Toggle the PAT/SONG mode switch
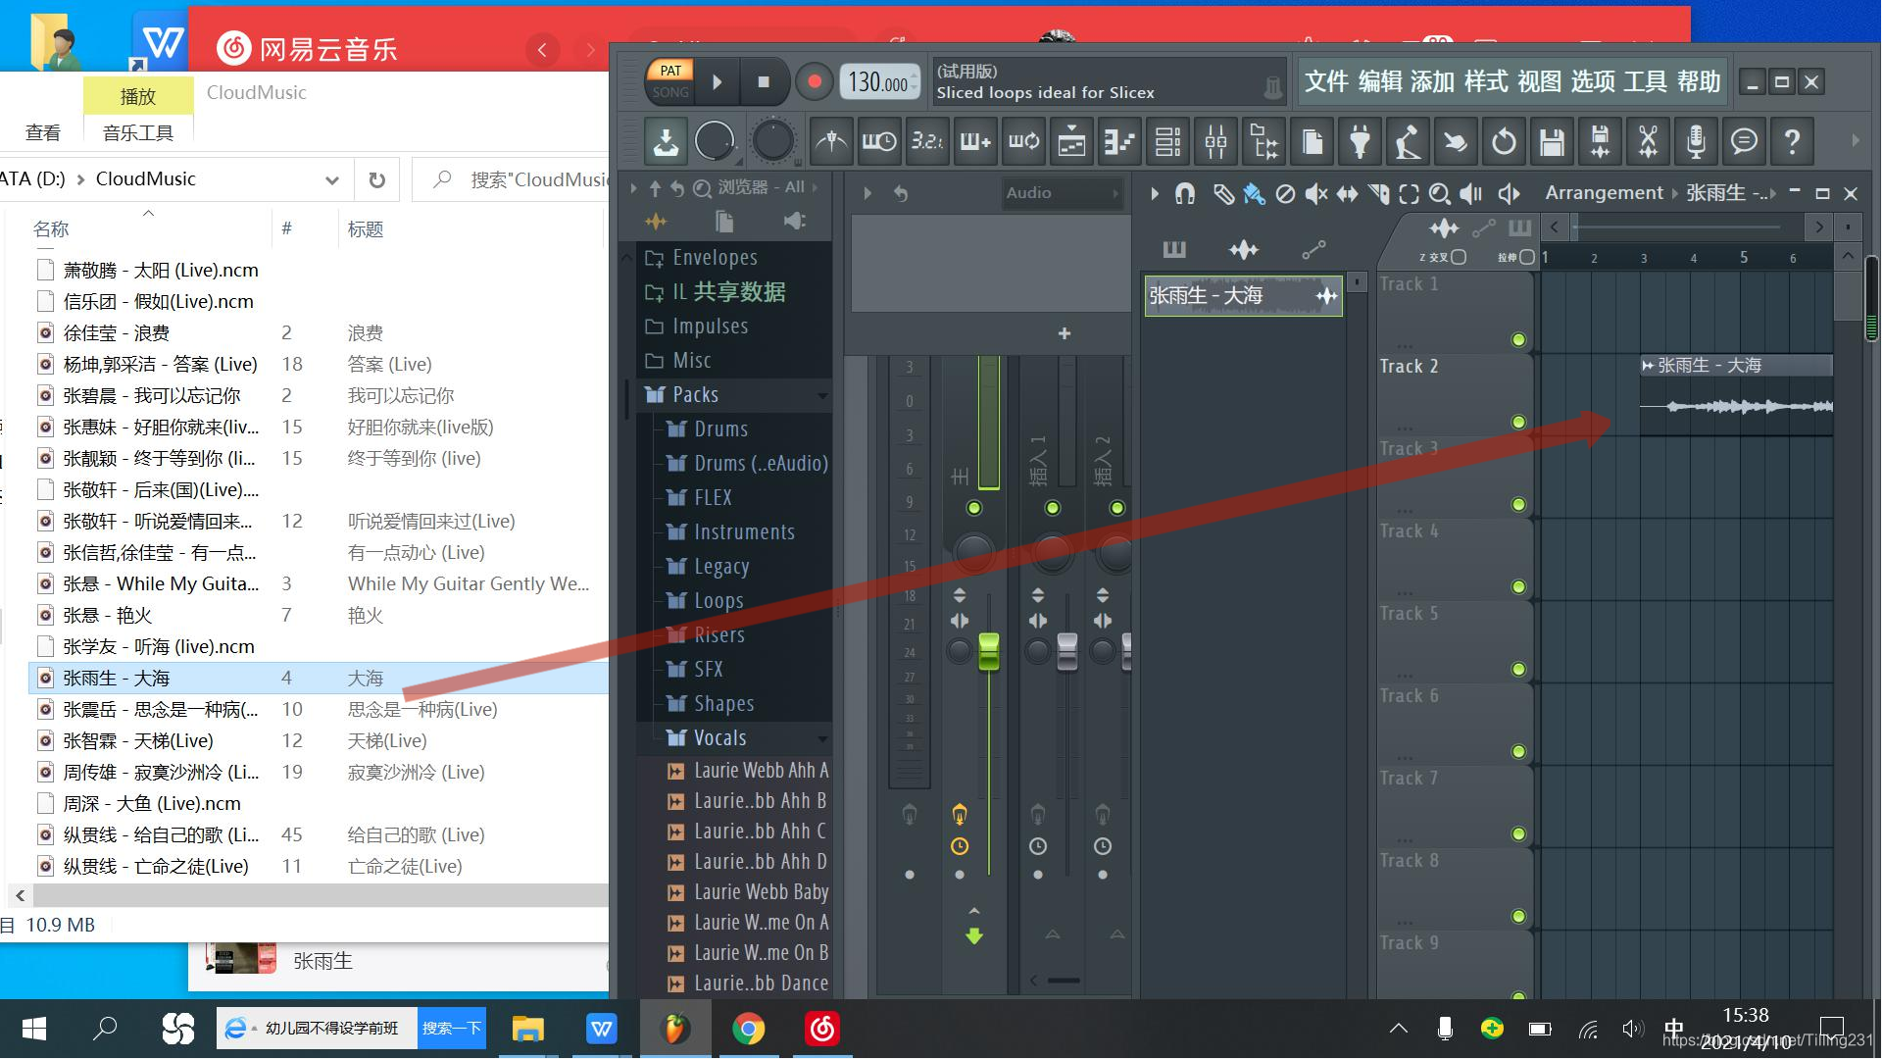Image resolution: width=1882 pixels, height=1059 pixels. coord(670,81)
